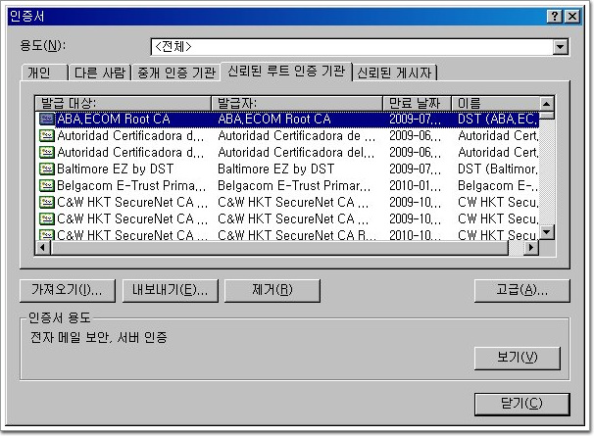Screen dimensions: 594x436
Task: Close the 인증서 dialog with X
Action: tap(572, 17)
